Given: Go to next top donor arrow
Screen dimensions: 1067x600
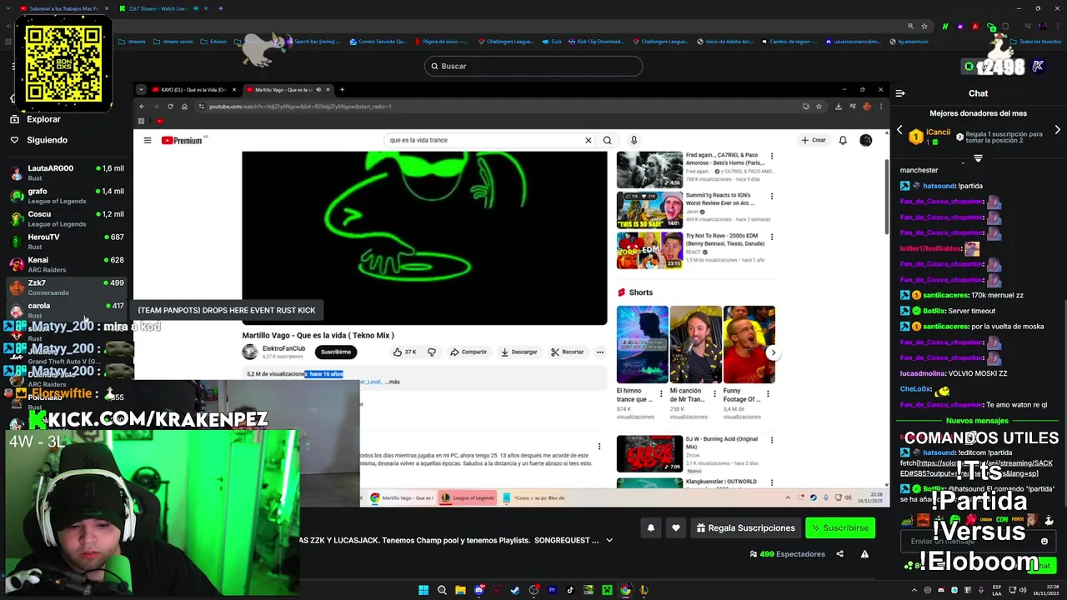Looking at the screenshot, I should [x=1057, y=130].
